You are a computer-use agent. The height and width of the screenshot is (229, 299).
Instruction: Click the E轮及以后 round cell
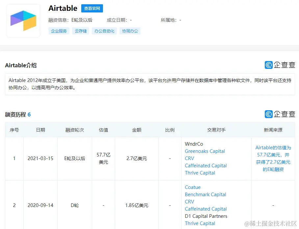pos(75,158)
